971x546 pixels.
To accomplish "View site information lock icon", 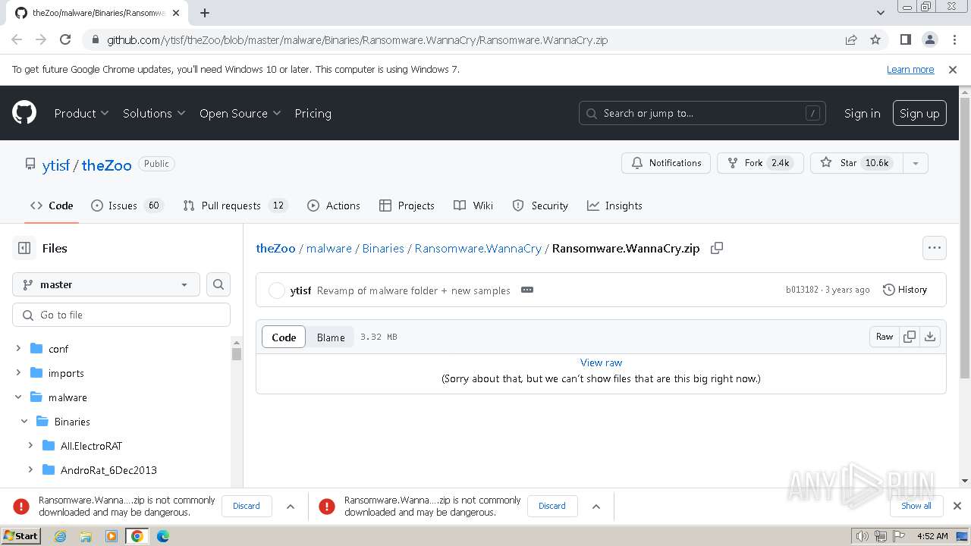I will (95, 39).
